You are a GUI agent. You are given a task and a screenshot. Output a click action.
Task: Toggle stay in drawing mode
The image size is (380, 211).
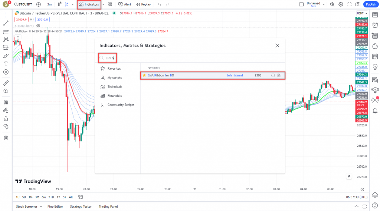click(x=6, y=110)
